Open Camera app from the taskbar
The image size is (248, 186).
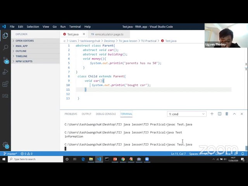pos(139,159)
